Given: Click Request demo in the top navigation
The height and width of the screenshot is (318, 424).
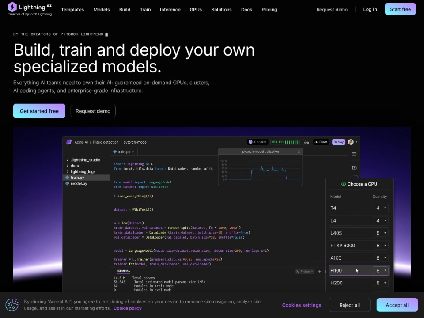Looking at the screenshot, I should [x=332, y=9].
